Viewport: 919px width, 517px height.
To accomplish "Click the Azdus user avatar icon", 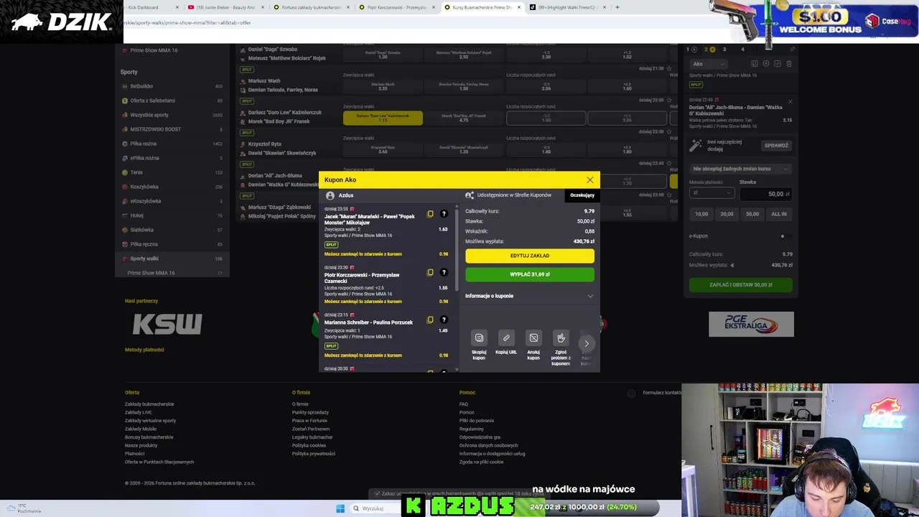I will pyautogui.click(x=330, y=195).
